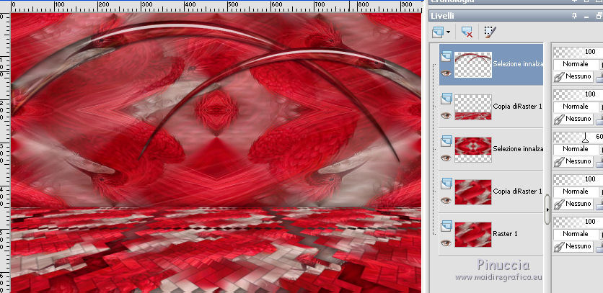Viewport: 603px width, 293px height.
Task: Open Normale blend dropdown of Copia diRaster 1 layer above Raster 1
Action: click(x=577, y=191)
